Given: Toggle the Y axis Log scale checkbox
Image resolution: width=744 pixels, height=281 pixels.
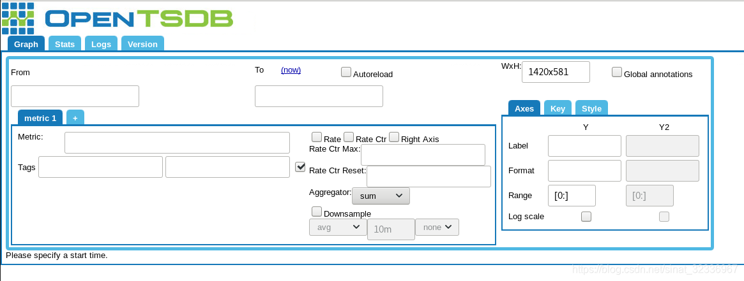Looking at the screenshot, I should pyautogui.click(x=586, y=217).
